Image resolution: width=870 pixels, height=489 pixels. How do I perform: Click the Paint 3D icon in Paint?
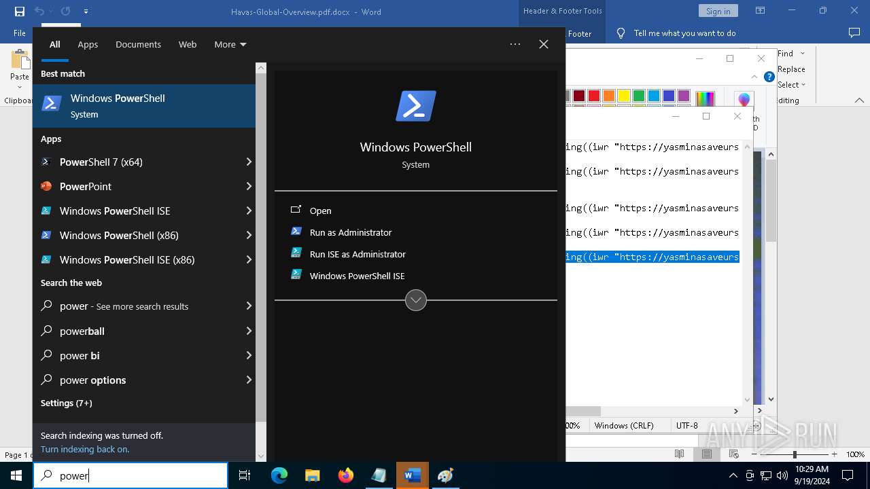point(744,101)
